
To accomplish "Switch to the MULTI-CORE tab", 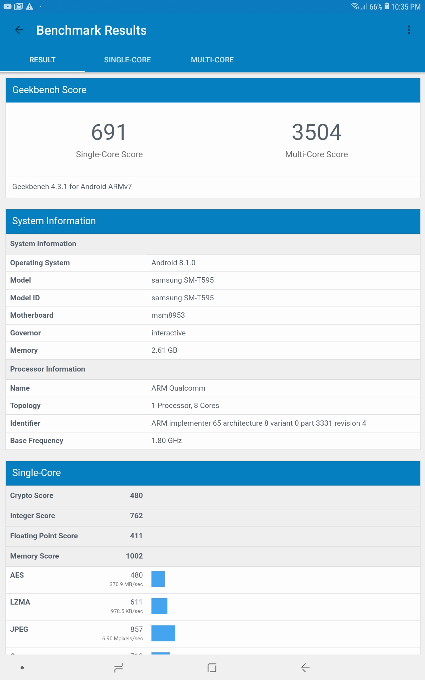I will (212, 60).
